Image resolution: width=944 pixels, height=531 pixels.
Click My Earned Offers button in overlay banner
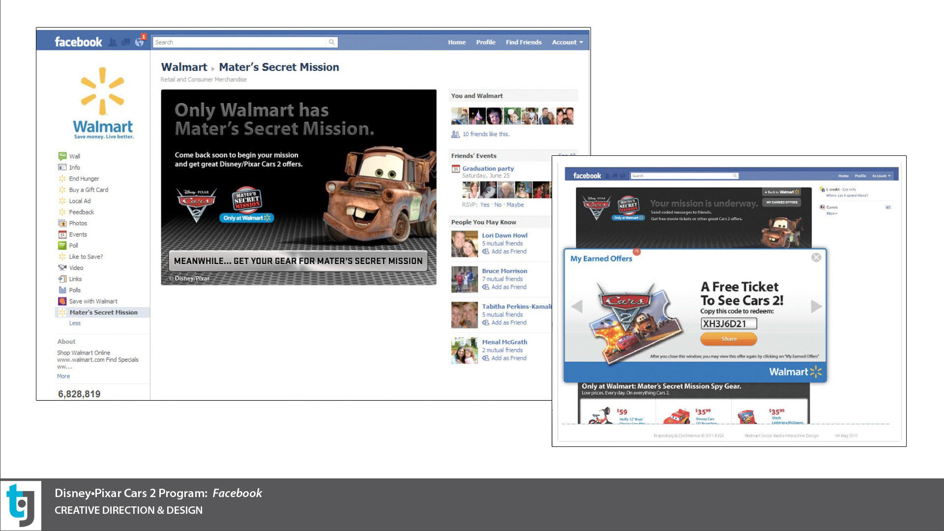coord(782,202)
